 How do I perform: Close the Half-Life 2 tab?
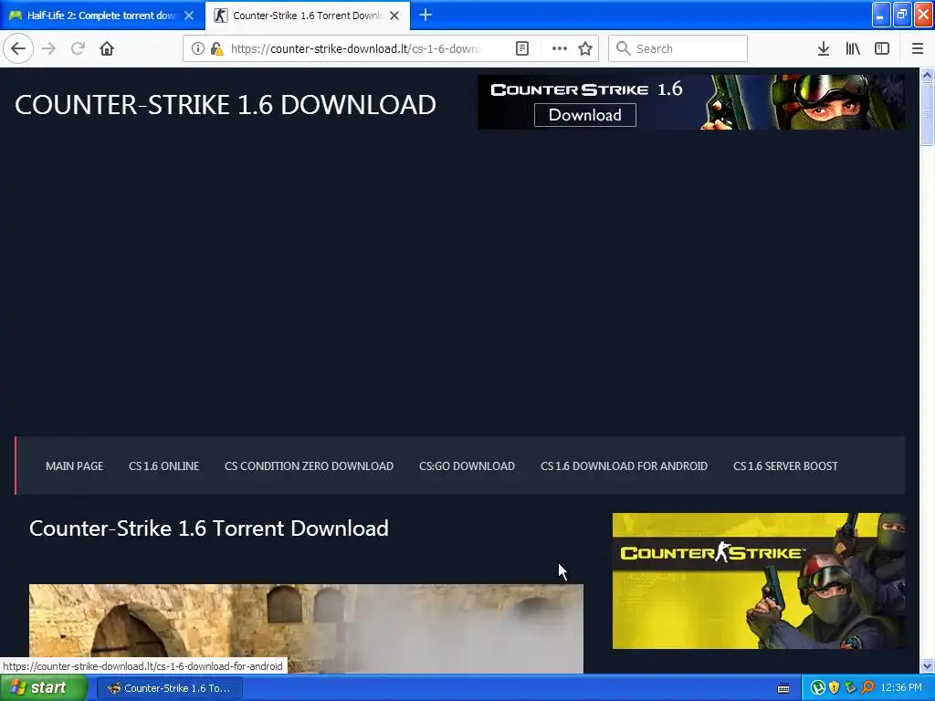click(189, 16)
